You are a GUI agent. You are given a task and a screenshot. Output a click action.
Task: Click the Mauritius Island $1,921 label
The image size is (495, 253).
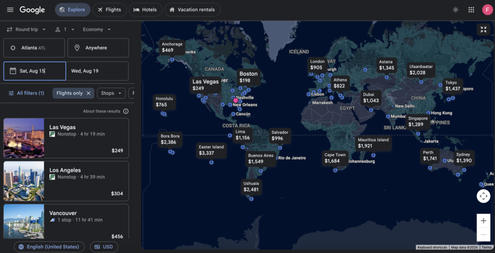click(x=373, y=143)
